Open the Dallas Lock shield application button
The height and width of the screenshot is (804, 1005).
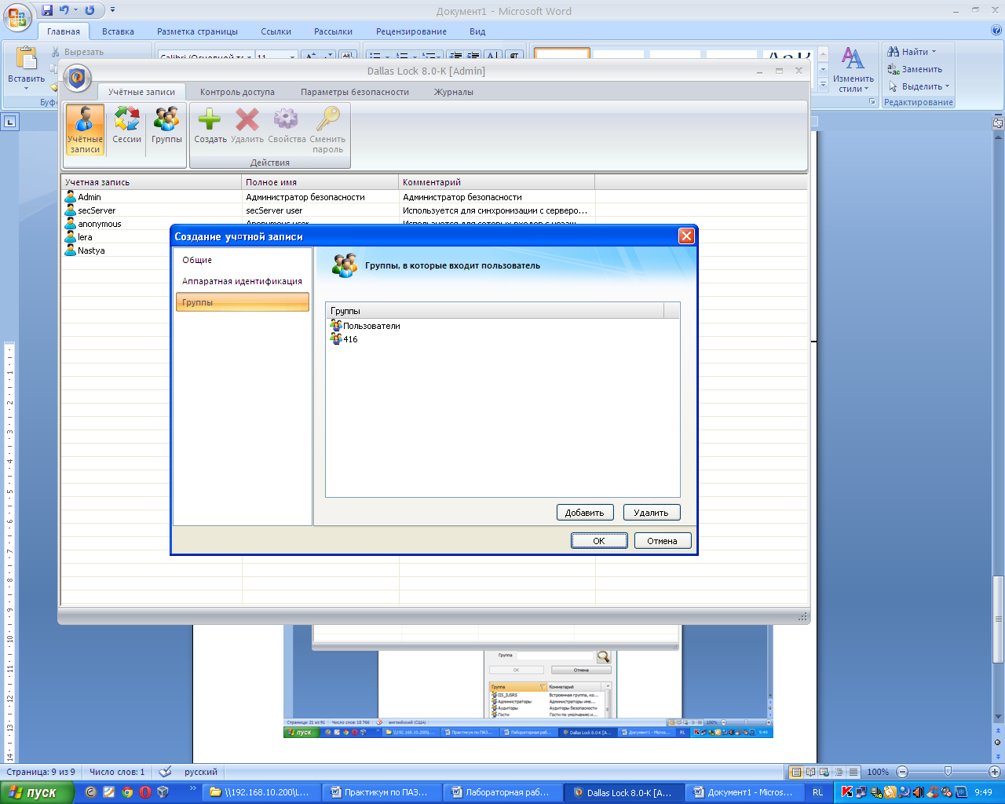(x=77, y=78)
